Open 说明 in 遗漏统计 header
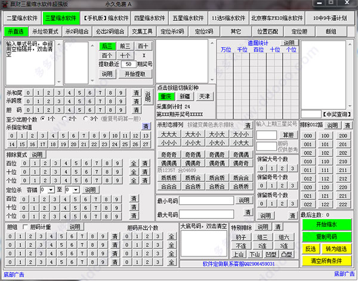Viewport: 358px width, 281px height. (289, 43)
